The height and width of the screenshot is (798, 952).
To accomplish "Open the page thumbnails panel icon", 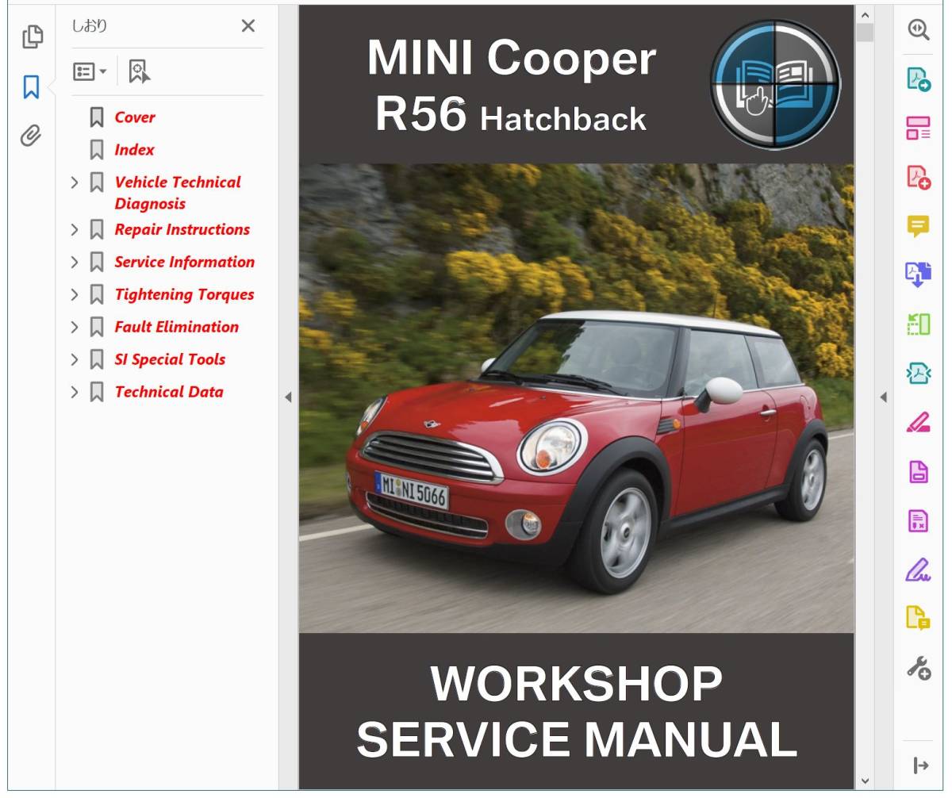I will point(32,36).
